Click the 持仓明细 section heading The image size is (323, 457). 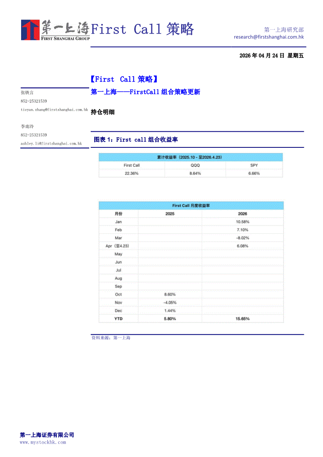(x=102, y=112)
